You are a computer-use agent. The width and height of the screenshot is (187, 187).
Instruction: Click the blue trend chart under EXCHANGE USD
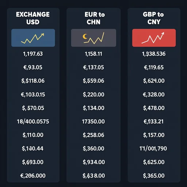pyautogui.click(x=33, y=38)
